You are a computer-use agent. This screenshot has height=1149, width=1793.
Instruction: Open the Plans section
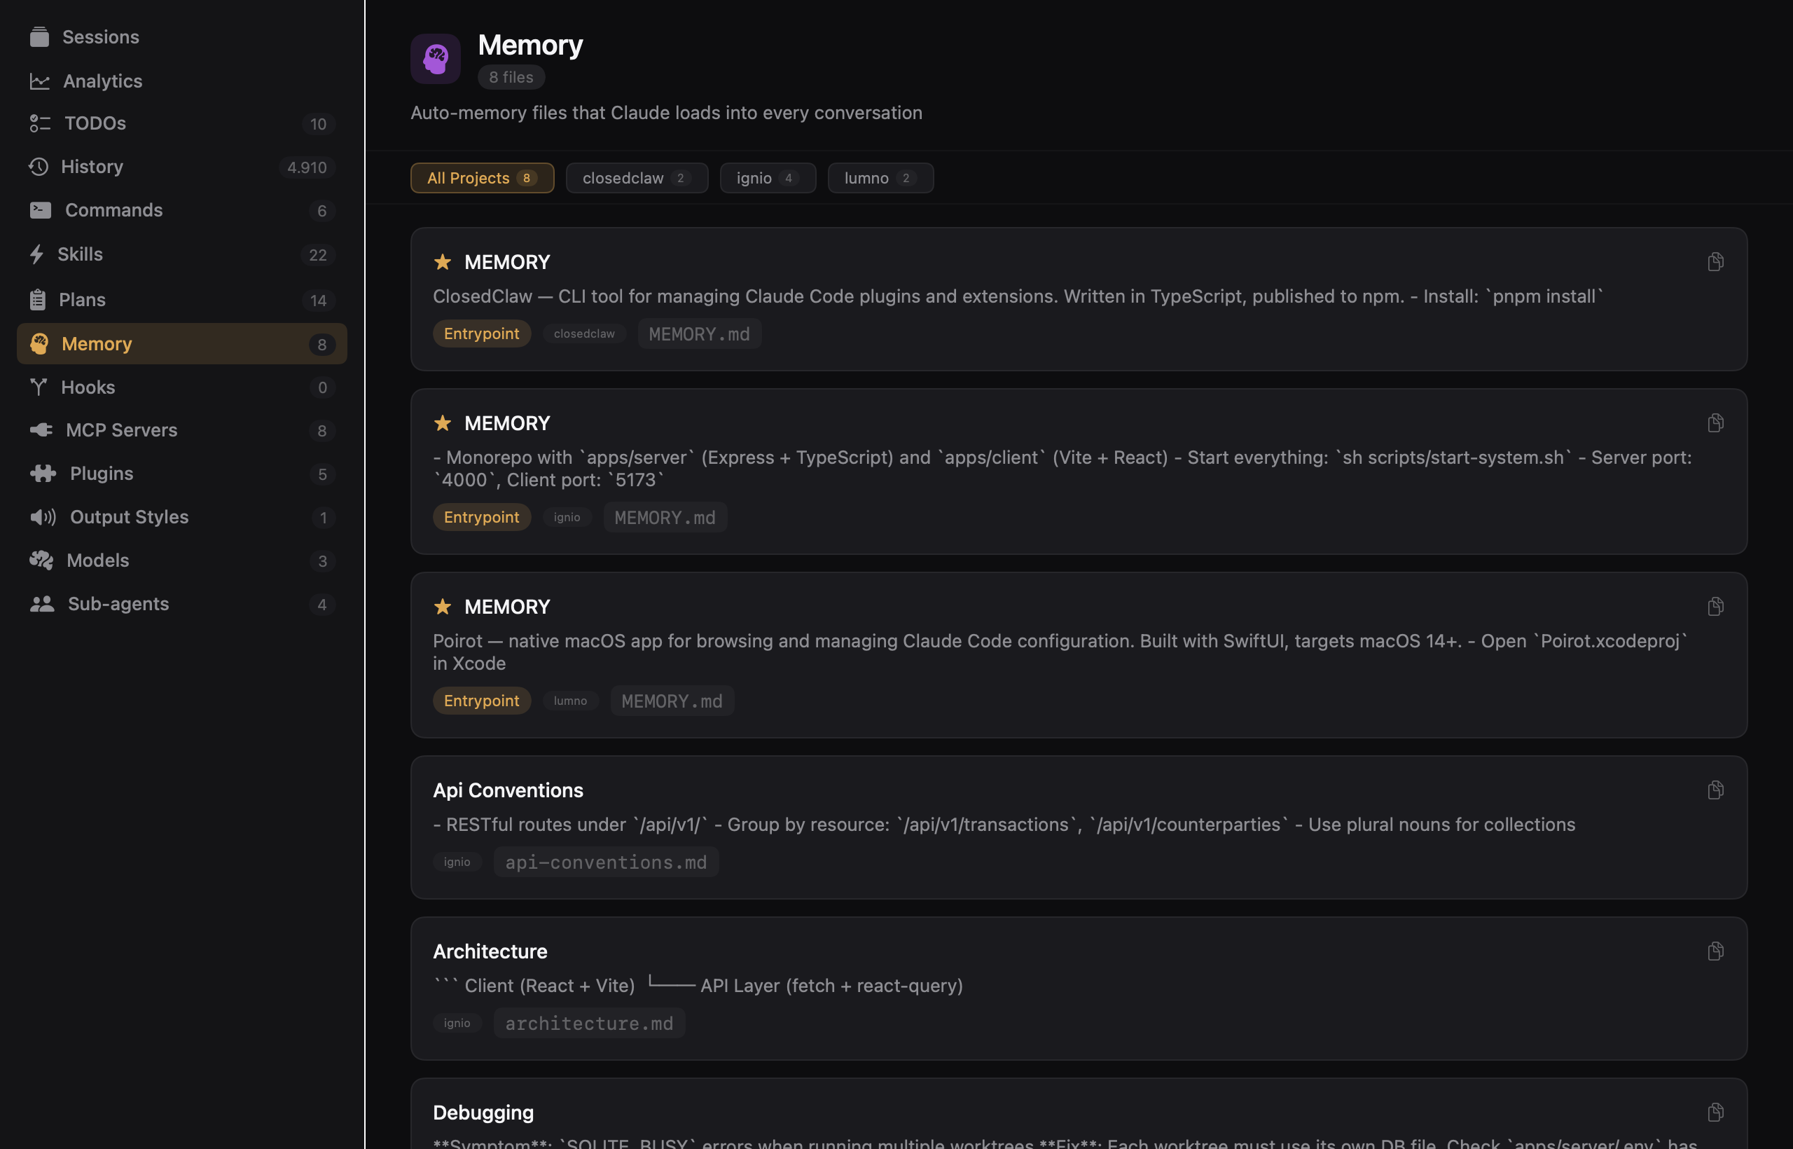(x=81, y=299)
